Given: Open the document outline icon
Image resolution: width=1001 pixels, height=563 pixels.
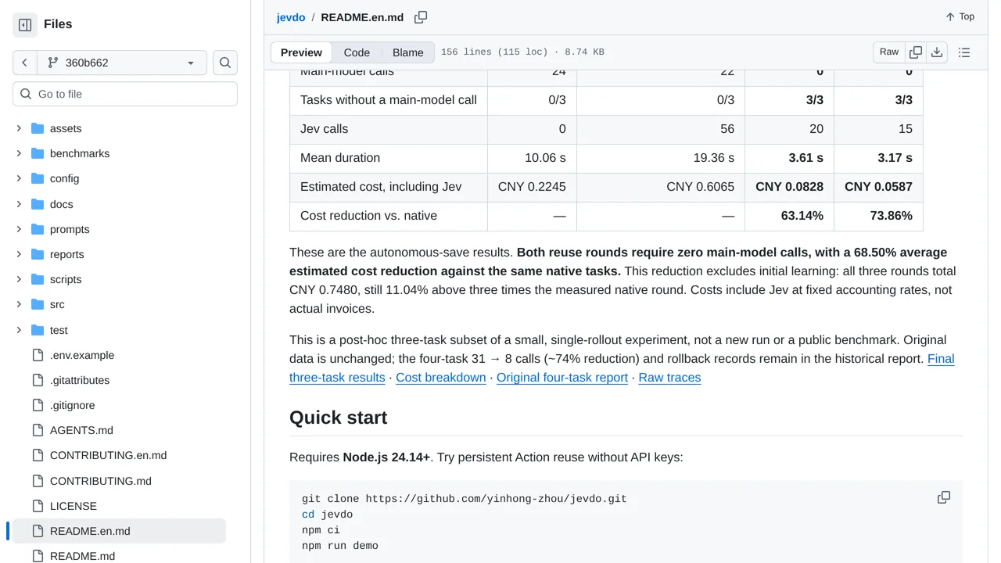Looking at the screenshot, I should tap(964, 52).
